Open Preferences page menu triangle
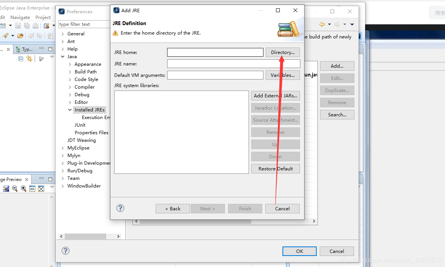This screenshot has height=267, width=445. coord(352,24)
